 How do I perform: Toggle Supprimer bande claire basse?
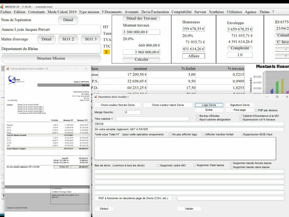[x=231, y=167]
